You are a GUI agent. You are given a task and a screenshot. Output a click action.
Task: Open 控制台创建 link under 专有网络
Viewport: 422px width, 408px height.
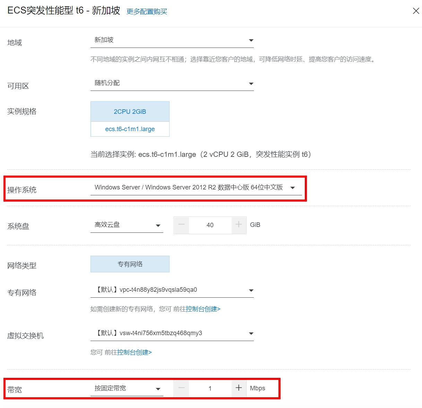click(x=203, y=309)
